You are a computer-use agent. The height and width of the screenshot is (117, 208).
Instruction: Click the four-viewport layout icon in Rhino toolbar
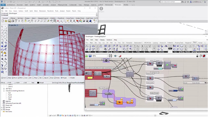click(x=55, y=21)
